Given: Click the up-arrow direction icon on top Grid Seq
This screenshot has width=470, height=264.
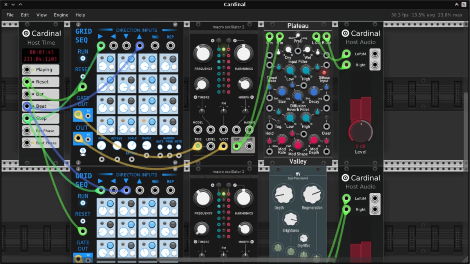Looking at the screenshot, I should 139,36.
